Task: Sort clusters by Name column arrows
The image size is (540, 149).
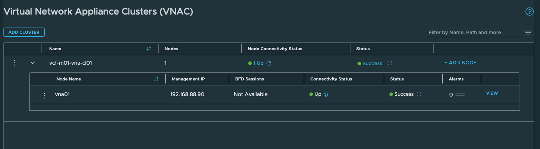Action: (149, 49)
